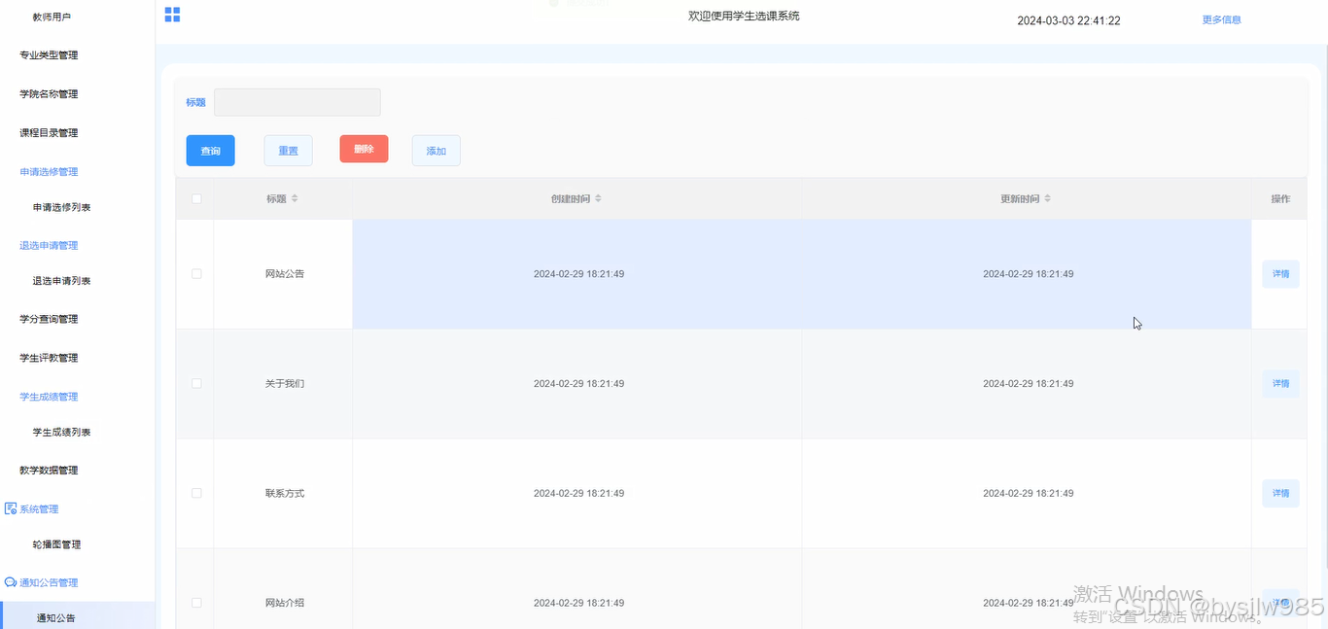Collapse the 退选申请管理 menu group
Screen dimensions: 1328x629
[49, 246]
